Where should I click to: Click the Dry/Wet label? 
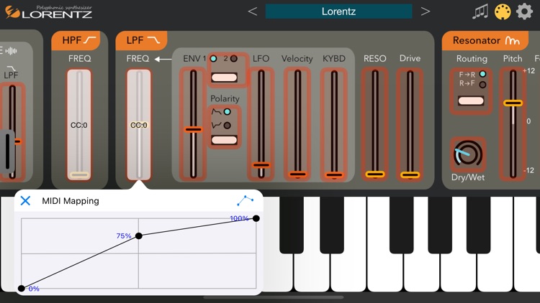pyautogui.click(x=468, y=177)
